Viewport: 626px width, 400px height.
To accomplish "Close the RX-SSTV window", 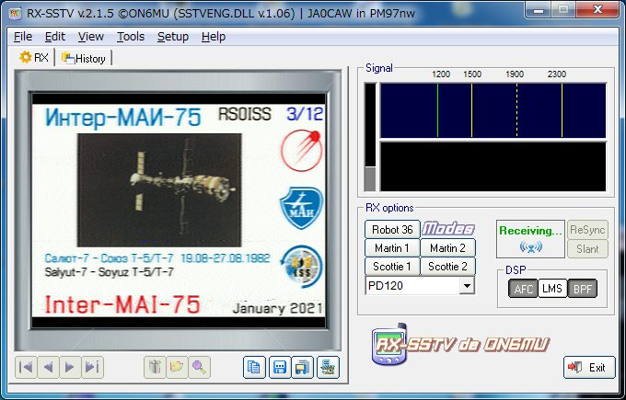I will tap(597, 9).
